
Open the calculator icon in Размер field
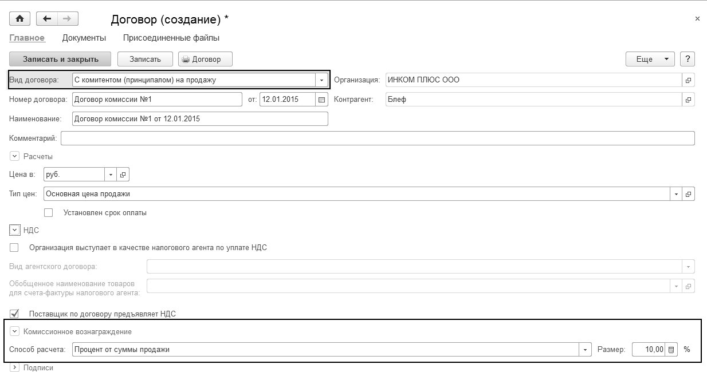(671, 350)
